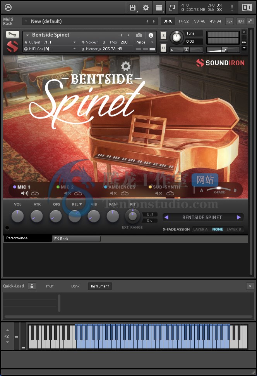257x376 pixels.
Task: Enable MIC 2 speaker toggle
Action: 68,193
